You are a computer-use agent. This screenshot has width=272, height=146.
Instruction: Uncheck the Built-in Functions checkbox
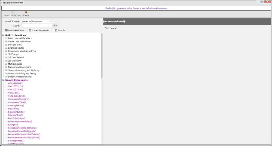[x=7, y=31]
